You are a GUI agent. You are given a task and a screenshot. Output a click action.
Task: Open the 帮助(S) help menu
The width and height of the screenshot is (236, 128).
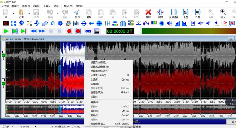click(79, 6)
